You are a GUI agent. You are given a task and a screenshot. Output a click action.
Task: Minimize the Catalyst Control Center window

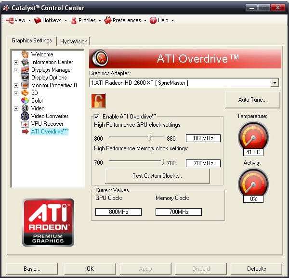pyautogui.click(x=252, y=8)
